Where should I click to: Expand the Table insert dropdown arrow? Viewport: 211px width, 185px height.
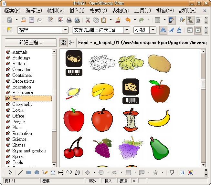(164, 20)
